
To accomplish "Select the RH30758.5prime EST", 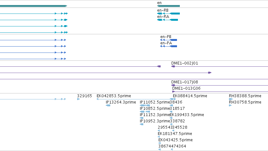I will tap(230, 105).
